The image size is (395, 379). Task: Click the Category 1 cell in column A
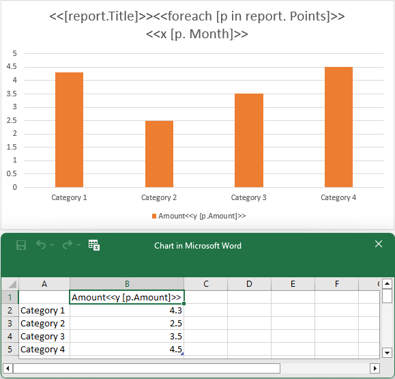point(44,311)
